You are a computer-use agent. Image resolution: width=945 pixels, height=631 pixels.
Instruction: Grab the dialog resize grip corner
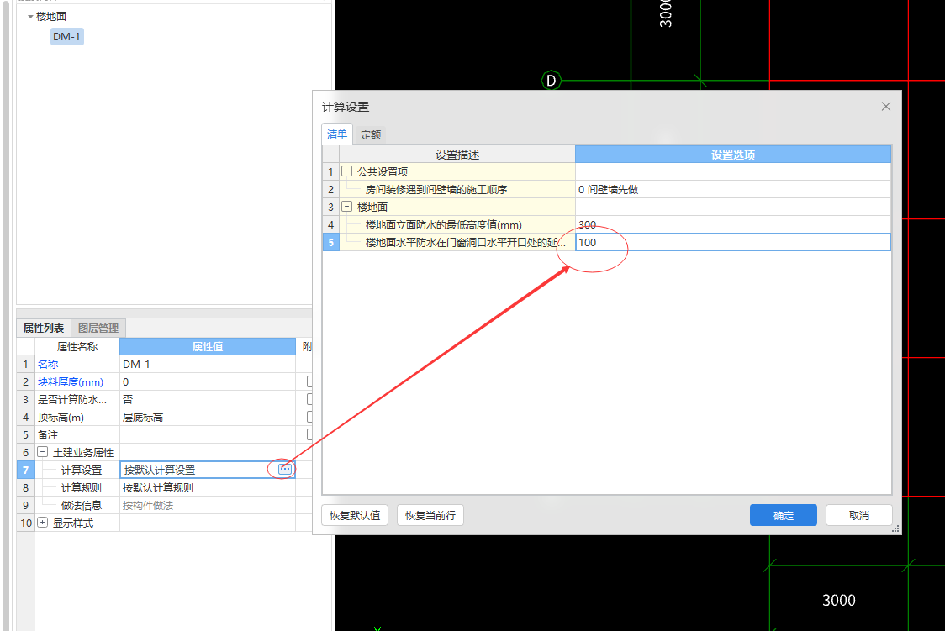click(x=895, y=528)
